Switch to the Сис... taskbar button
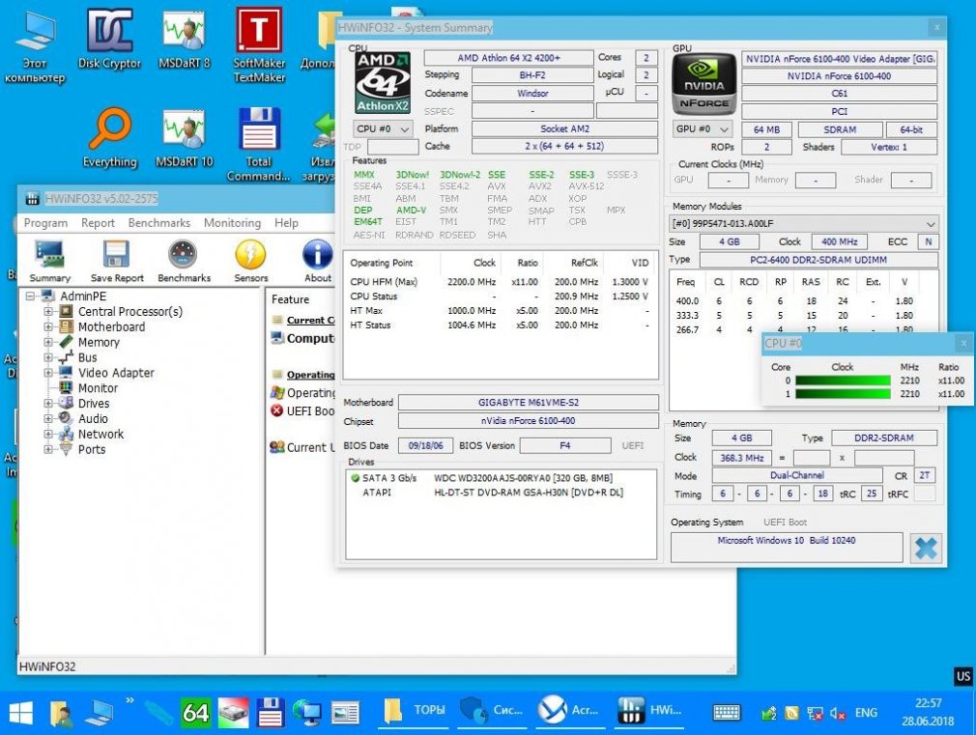This screenshot has width=976, height=735. click(492, 711)
